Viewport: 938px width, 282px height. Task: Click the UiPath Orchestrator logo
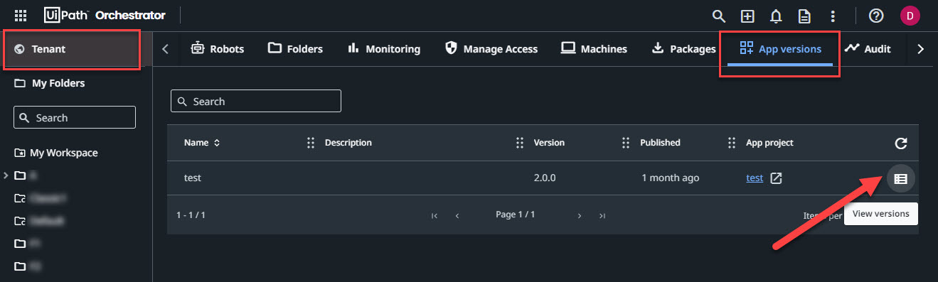click(x=105, y=15)
